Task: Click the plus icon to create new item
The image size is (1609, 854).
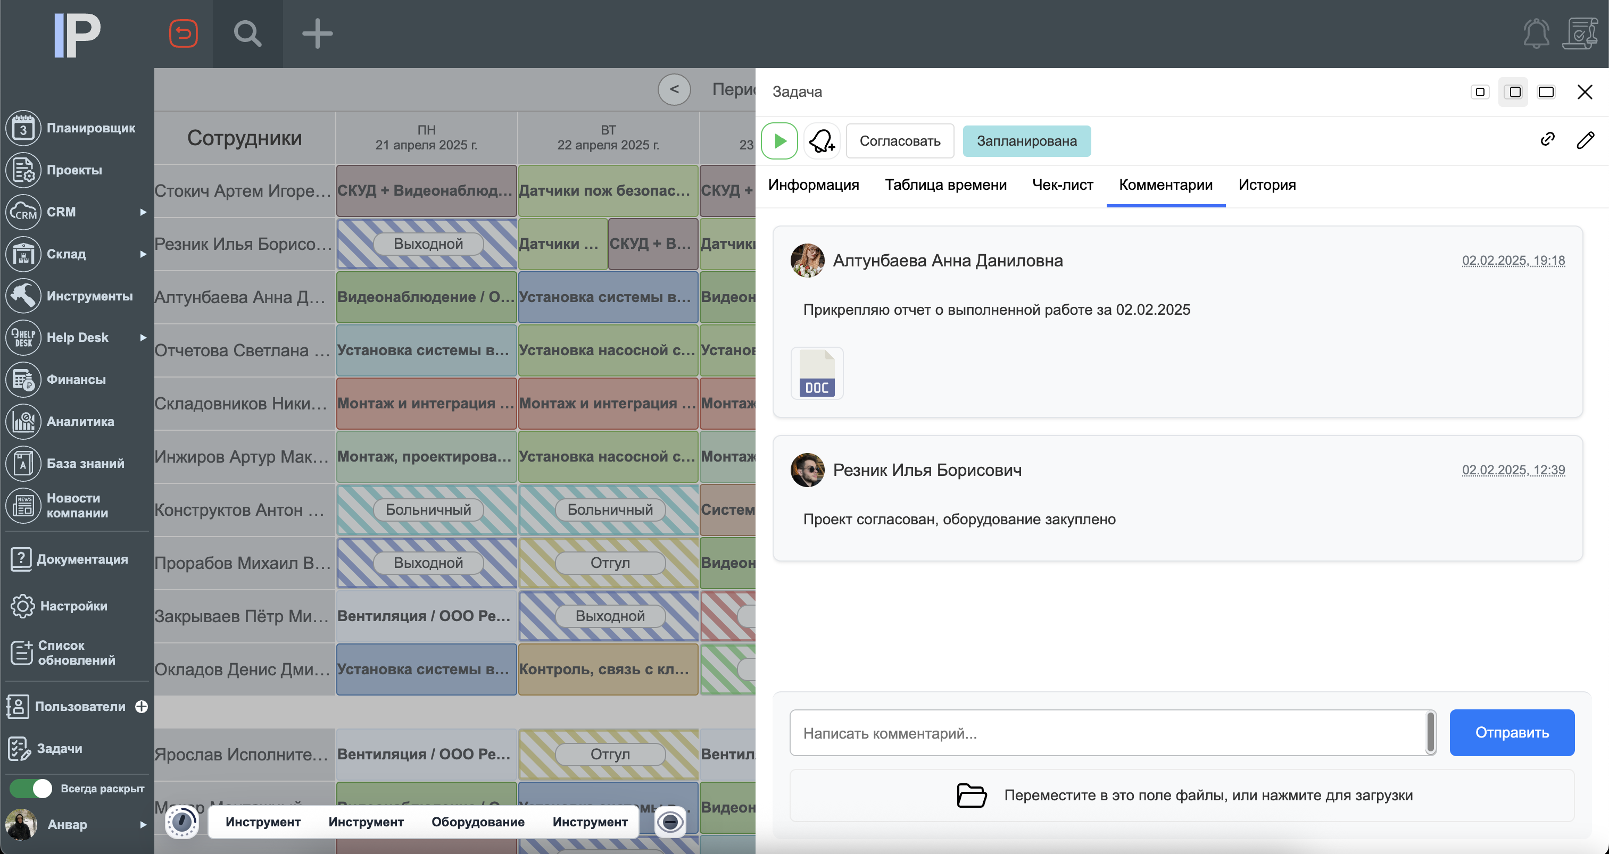Action: pos(317,34)
